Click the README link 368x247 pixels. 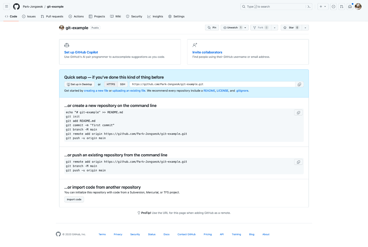coord(209,91)
